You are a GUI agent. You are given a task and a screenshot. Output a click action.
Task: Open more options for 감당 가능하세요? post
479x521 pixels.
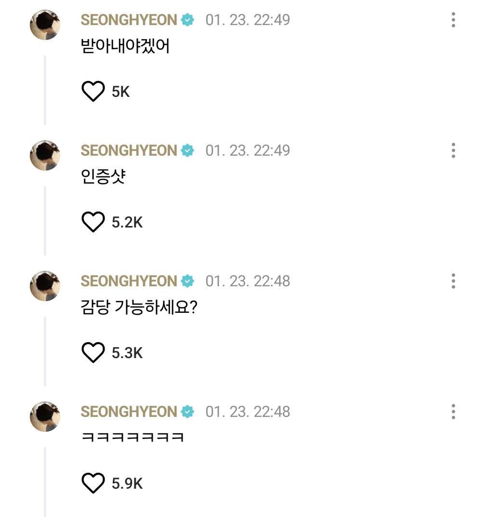point(453,281)
